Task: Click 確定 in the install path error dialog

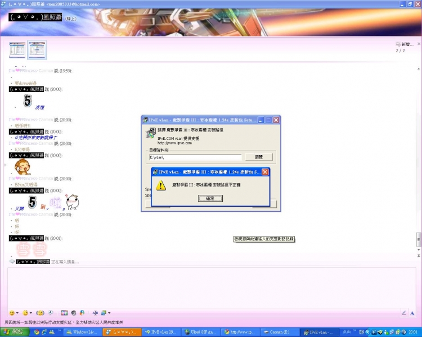Action: tap(210, 198)
